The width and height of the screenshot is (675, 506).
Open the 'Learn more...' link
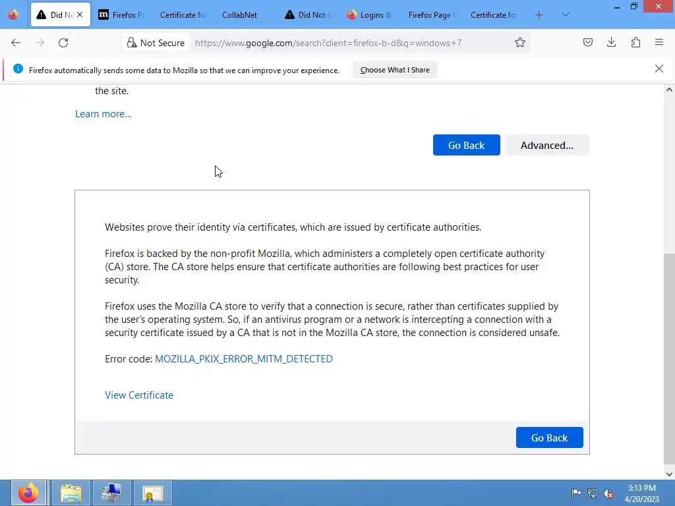click(x=103, y=114)
